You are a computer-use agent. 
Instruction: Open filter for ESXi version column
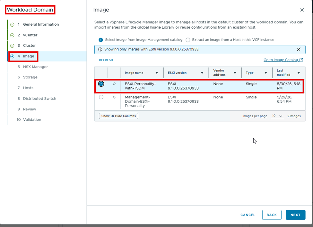pyautogui.click(x=202, y=73)
